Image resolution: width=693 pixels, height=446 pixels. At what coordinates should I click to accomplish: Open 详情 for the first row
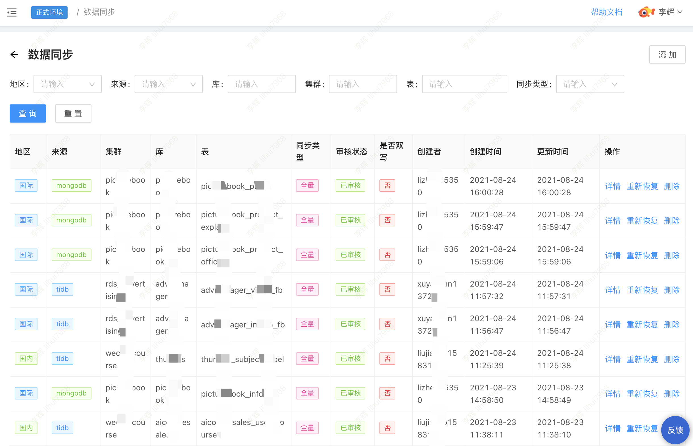click(x=612, y=186)
